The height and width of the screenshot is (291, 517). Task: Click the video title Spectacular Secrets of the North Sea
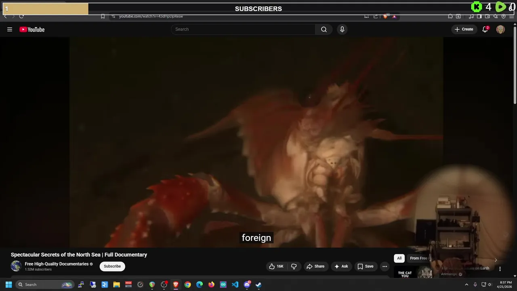(79, 255)
